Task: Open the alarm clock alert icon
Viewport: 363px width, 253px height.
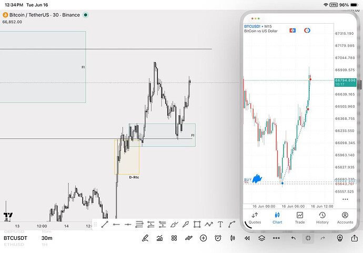Action: coord(218,238)
